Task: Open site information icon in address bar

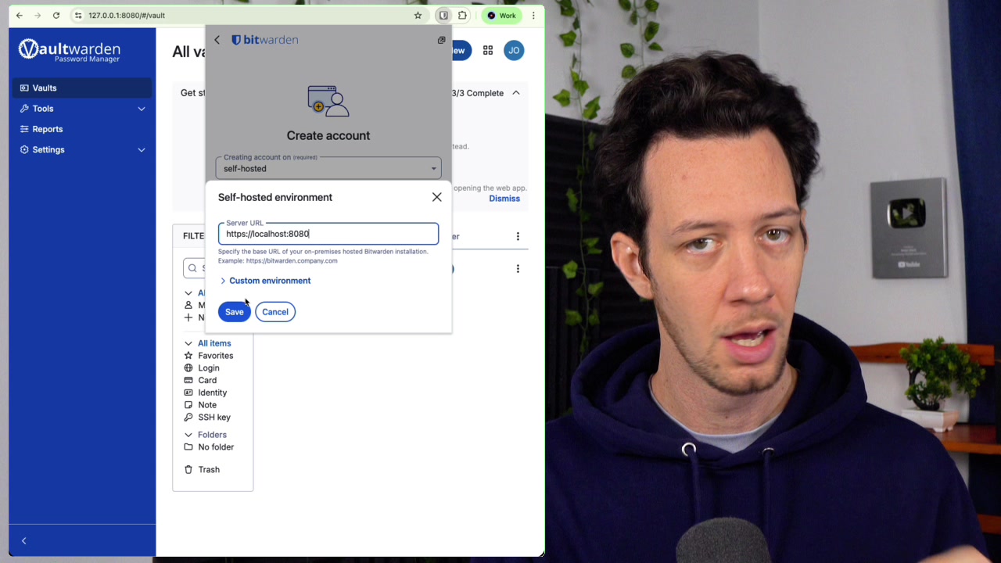Action: (78, 16)
